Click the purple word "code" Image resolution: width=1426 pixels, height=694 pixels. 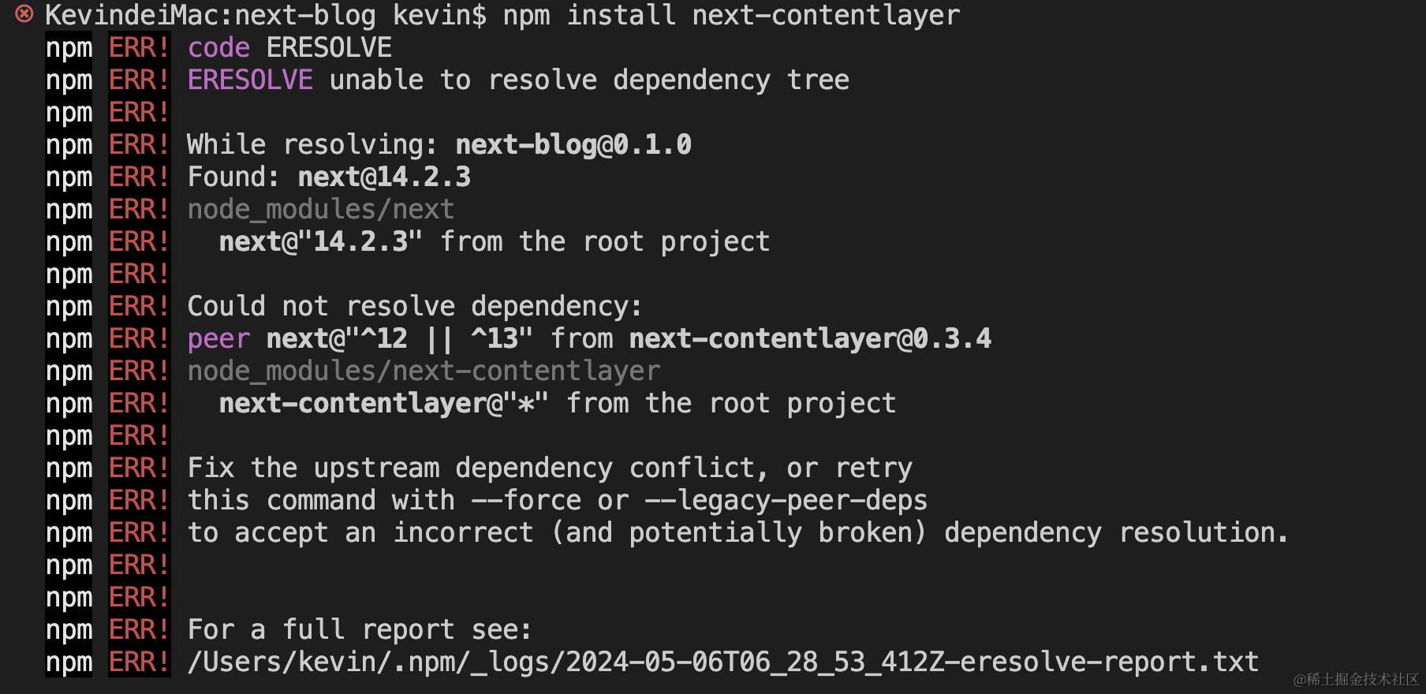click(218, 47)
